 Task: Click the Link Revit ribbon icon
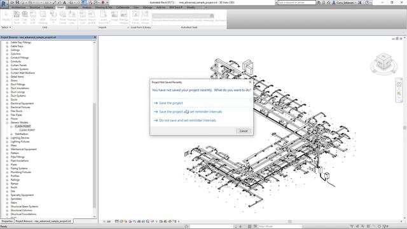click(x=17, y=17)
